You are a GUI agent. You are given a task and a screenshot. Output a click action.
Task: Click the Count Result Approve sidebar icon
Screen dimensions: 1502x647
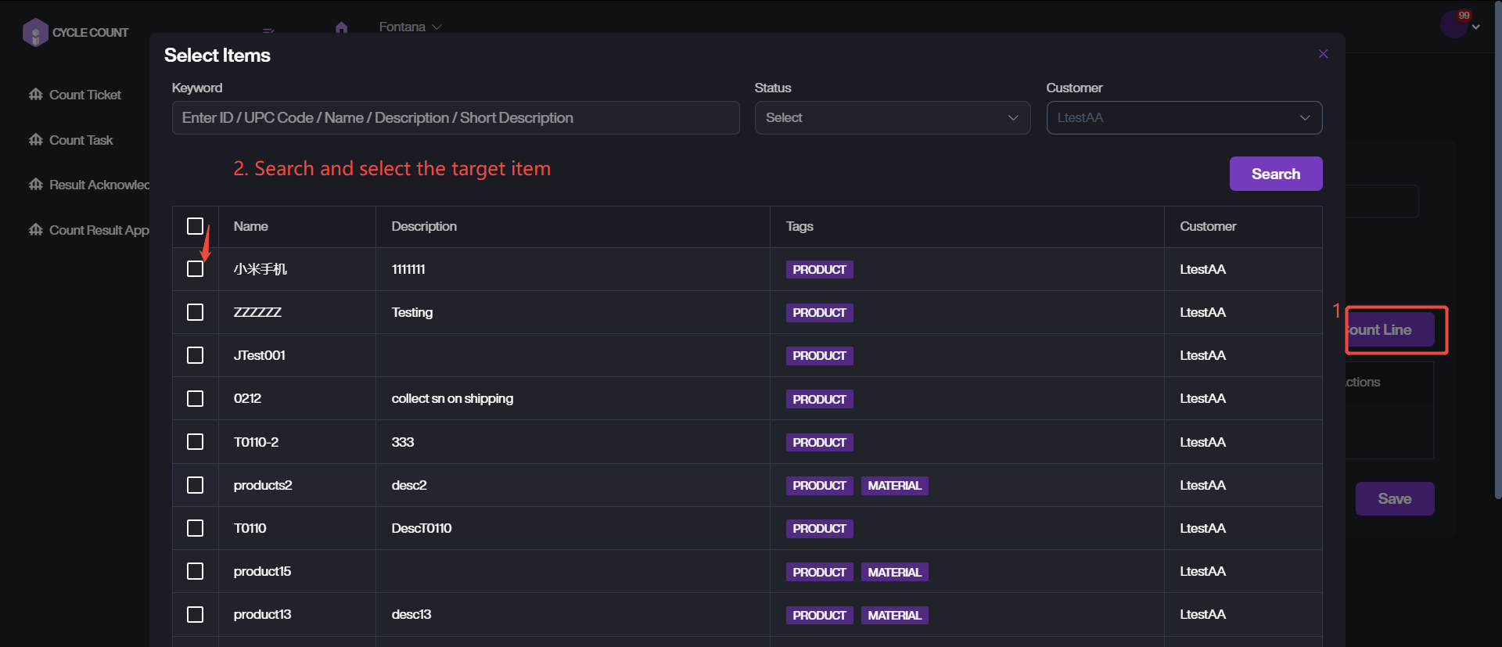tap(36, 230)
